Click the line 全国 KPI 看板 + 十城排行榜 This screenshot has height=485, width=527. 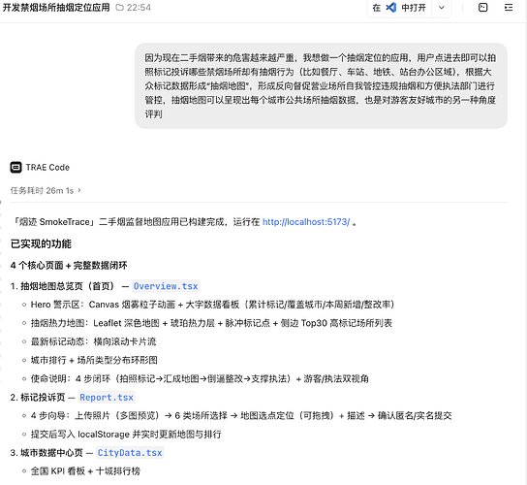pyautogui.click(x=85, y=471)
